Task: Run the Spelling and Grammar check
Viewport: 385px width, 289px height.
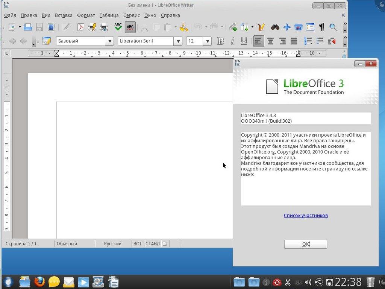Action: pos(118,27)
